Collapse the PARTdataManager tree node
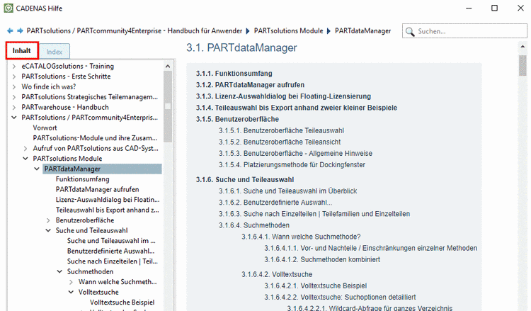This screenshot has height=311, width=531. [x=37, y=169]
